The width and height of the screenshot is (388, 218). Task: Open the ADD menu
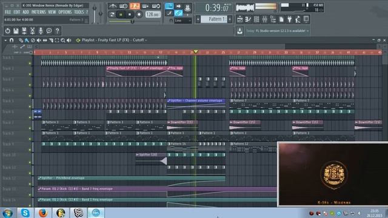(25, 12)
